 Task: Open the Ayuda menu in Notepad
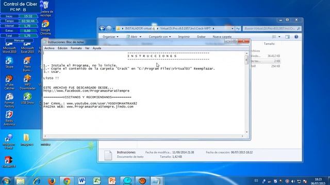(x=97, y=48)
